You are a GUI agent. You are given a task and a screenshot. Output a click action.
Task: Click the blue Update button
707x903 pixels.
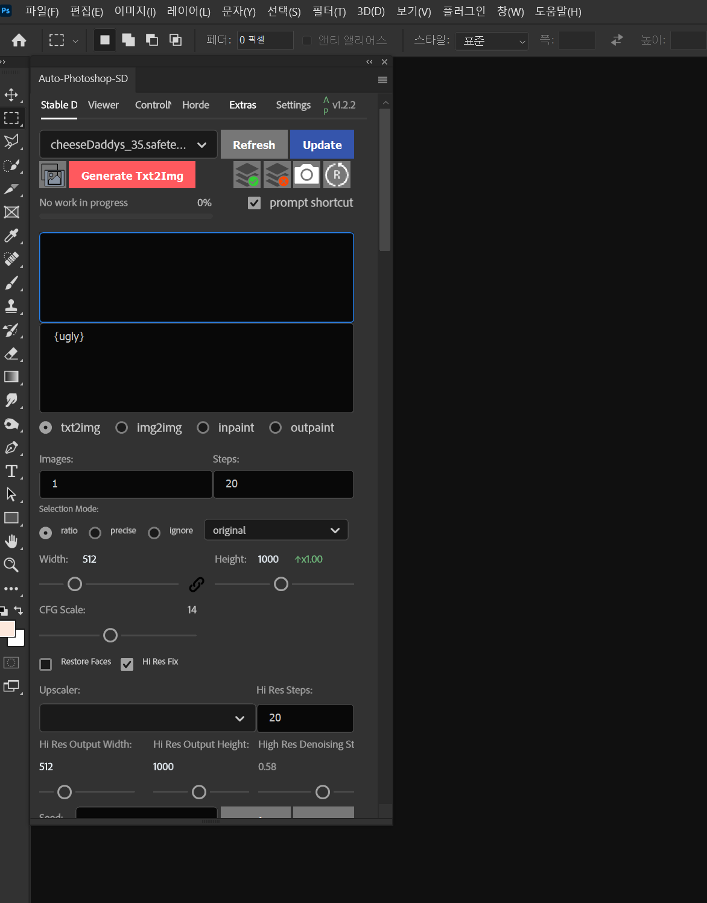(x=322, y=145)
